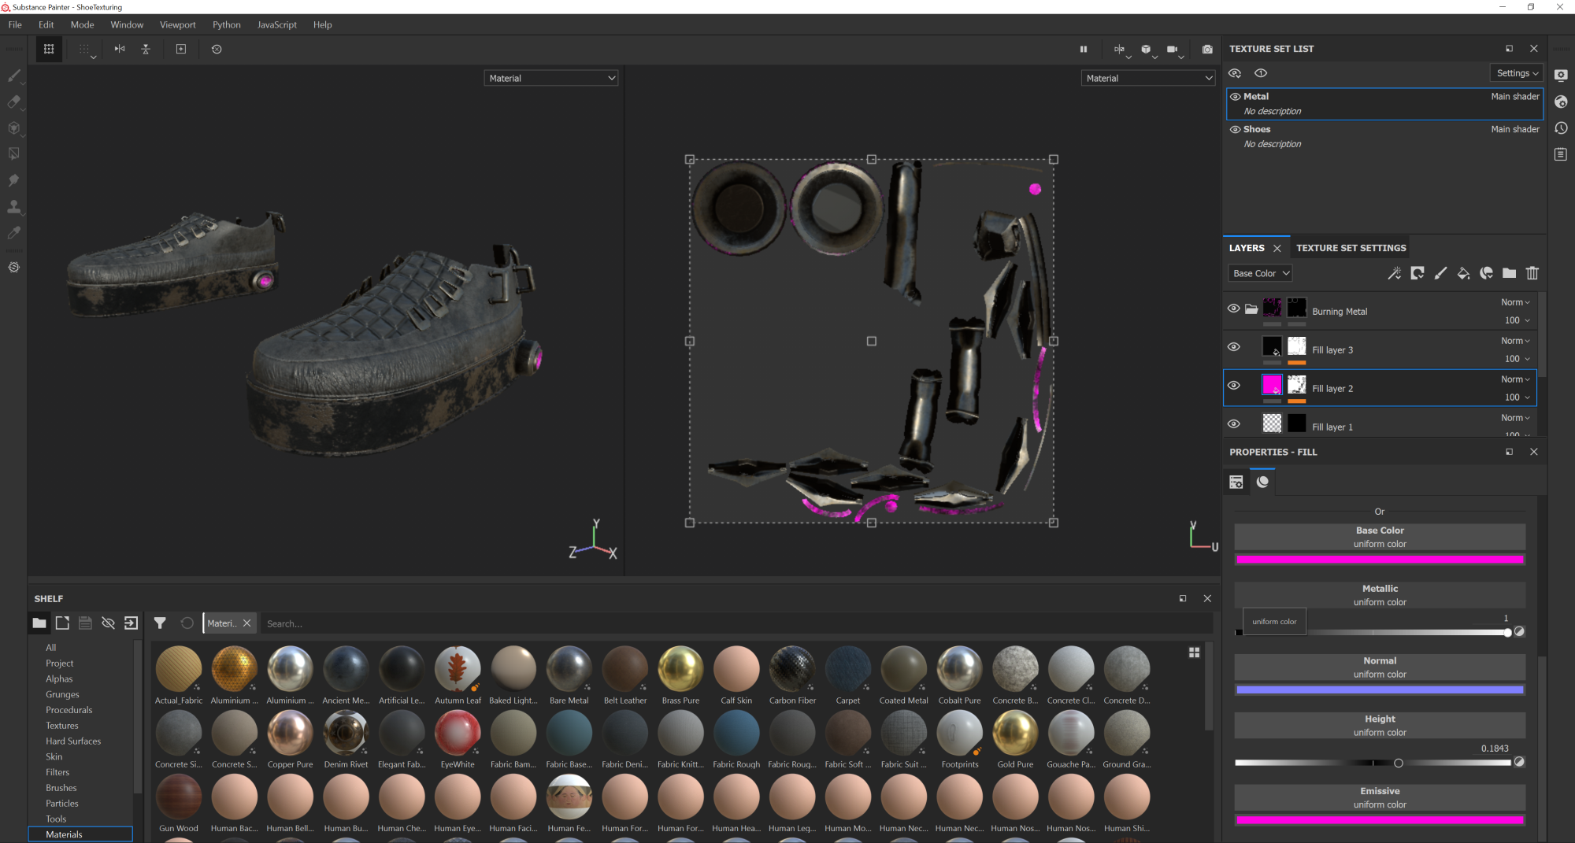Click Height uniform color button

tap(1380, 726)
